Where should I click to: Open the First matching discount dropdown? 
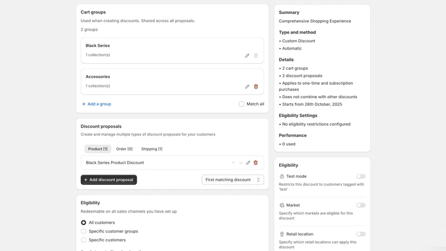(x=232, y=180)
